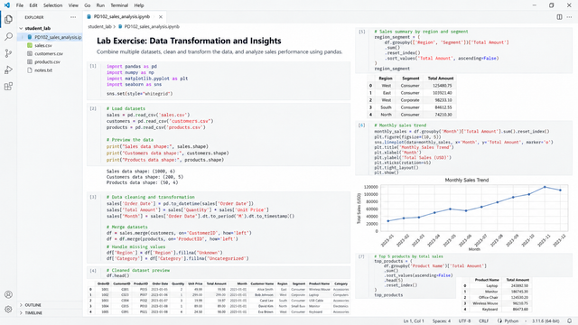Open the Accounts icon in activity bar
578x325 pixels.
click(8, 294)
